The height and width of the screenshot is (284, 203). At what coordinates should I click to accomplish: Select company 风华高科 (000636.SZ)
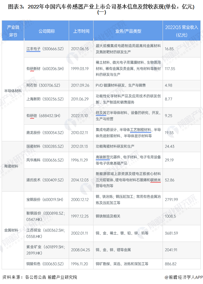[x=45, y=160]
